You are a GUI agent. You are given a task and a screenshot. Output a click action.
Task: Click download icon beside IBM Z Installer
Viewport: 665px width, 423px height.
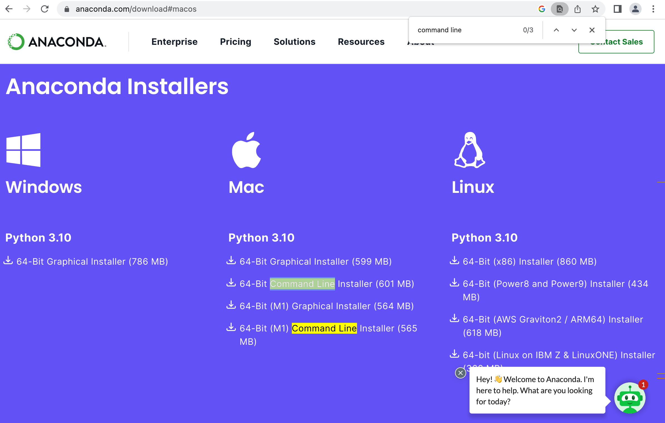click(454, 354)
